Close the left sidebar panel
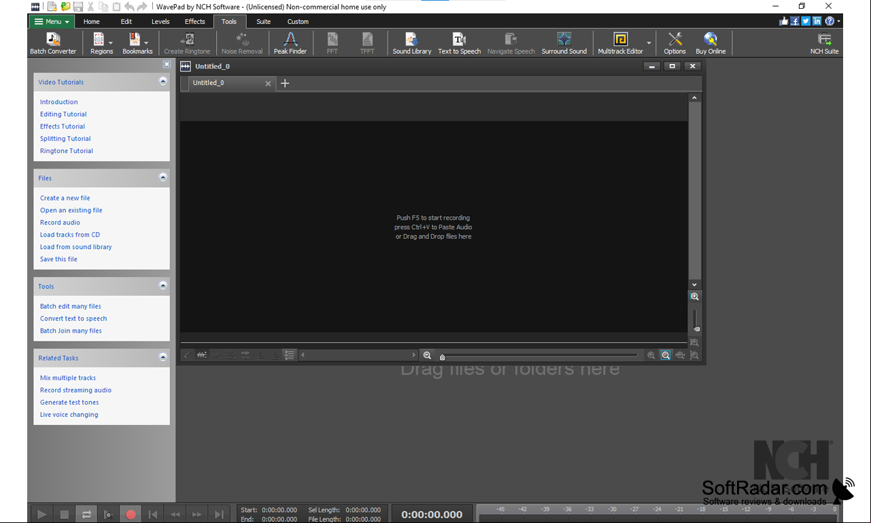Viewport: 871px width, 523px height. click(167, 64)
